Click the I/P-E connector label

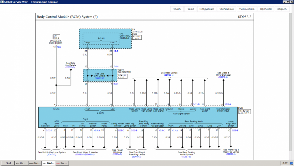pyautogui.click(x=116, y=51)
